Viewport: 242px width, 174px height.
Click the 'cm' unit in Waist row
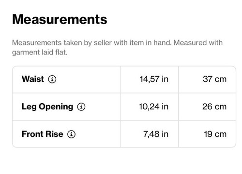tap(221, 80)
